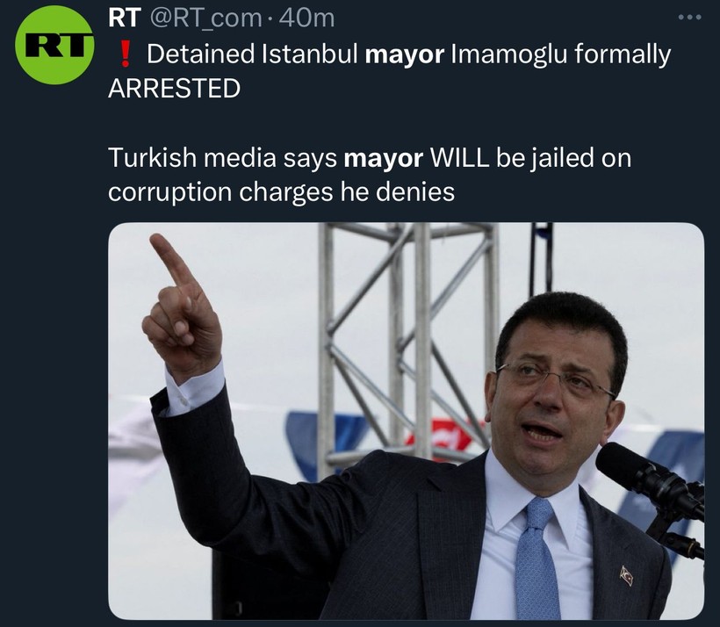Click the 'corruption charges he denies' line

281,192
